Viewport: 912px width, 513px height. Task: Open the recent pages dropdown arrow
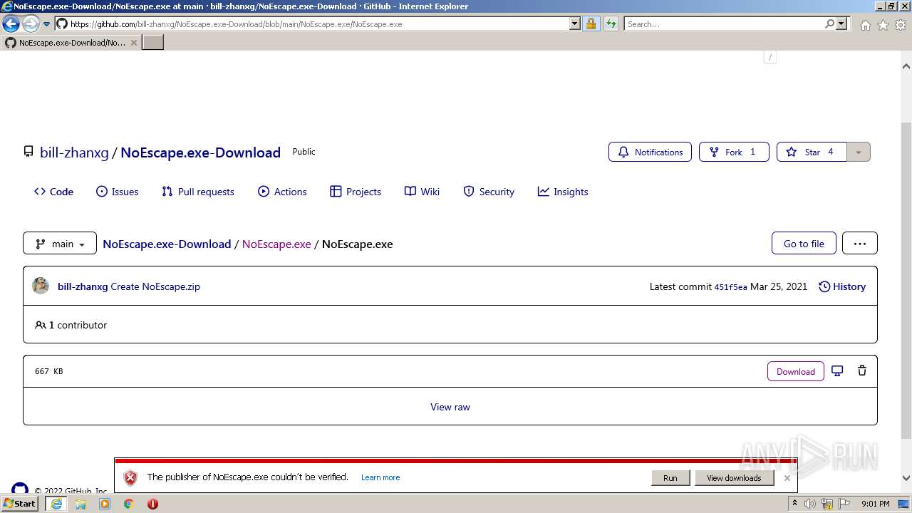[47, 24]
